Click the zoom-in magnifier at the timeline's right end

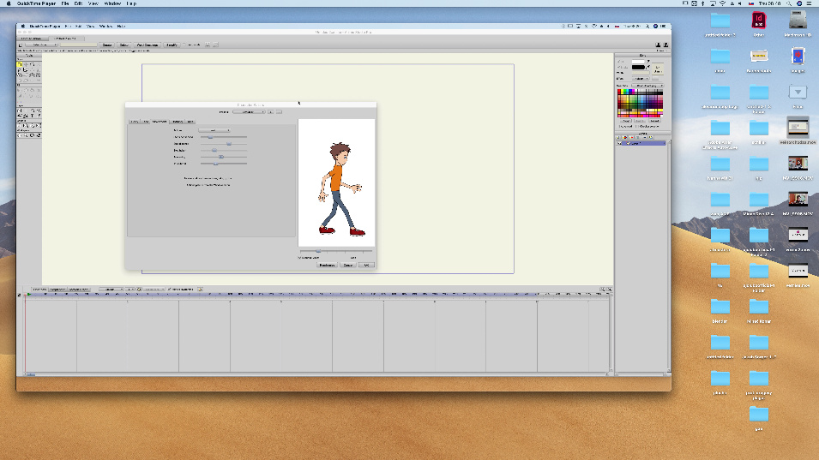[609, 289]
